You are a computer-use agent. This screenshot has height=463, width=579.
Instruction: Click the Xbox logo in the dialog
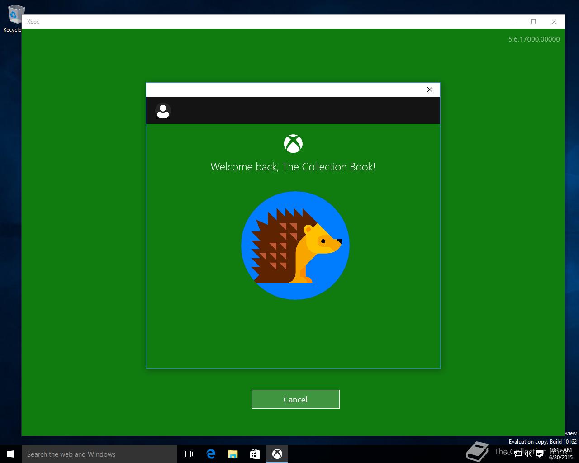coord(293,144)
